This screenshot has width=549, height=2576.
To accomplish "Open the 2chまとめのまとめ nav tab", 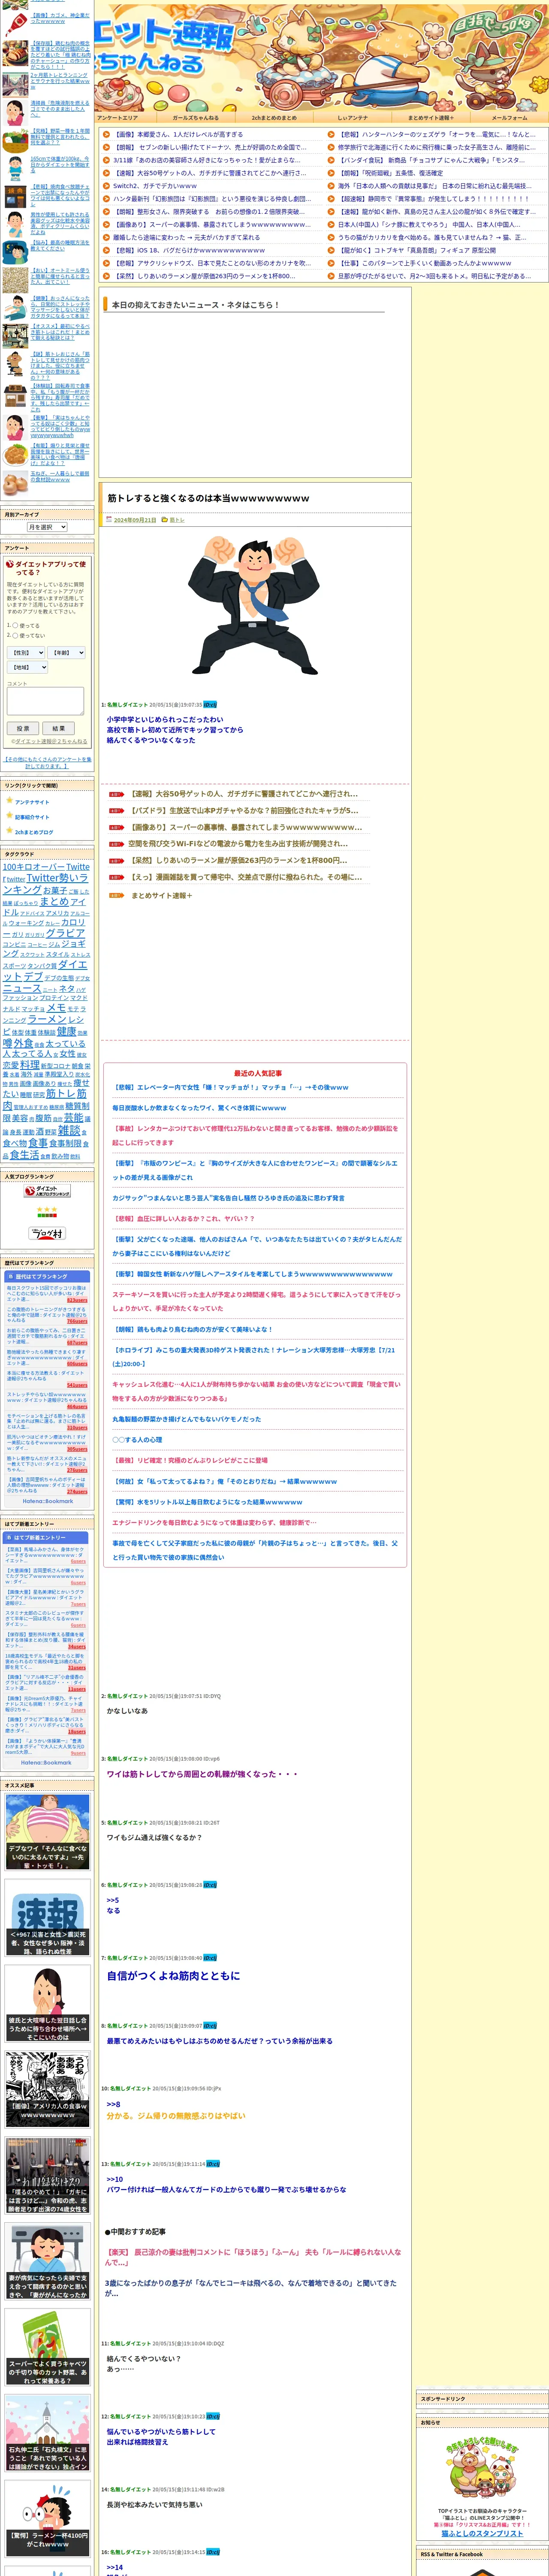I will point(274,118).
